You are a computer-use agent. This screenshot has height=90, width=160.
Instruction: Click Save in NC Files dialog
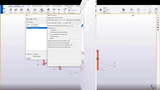coord(28,19)
